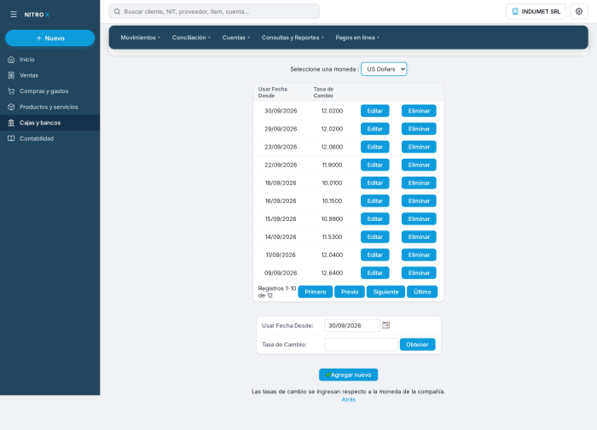Image resolution: width=597 pixels, height=430 pixels.
Task: Open Productos y servicios section
Action: [x=49, y=107]
